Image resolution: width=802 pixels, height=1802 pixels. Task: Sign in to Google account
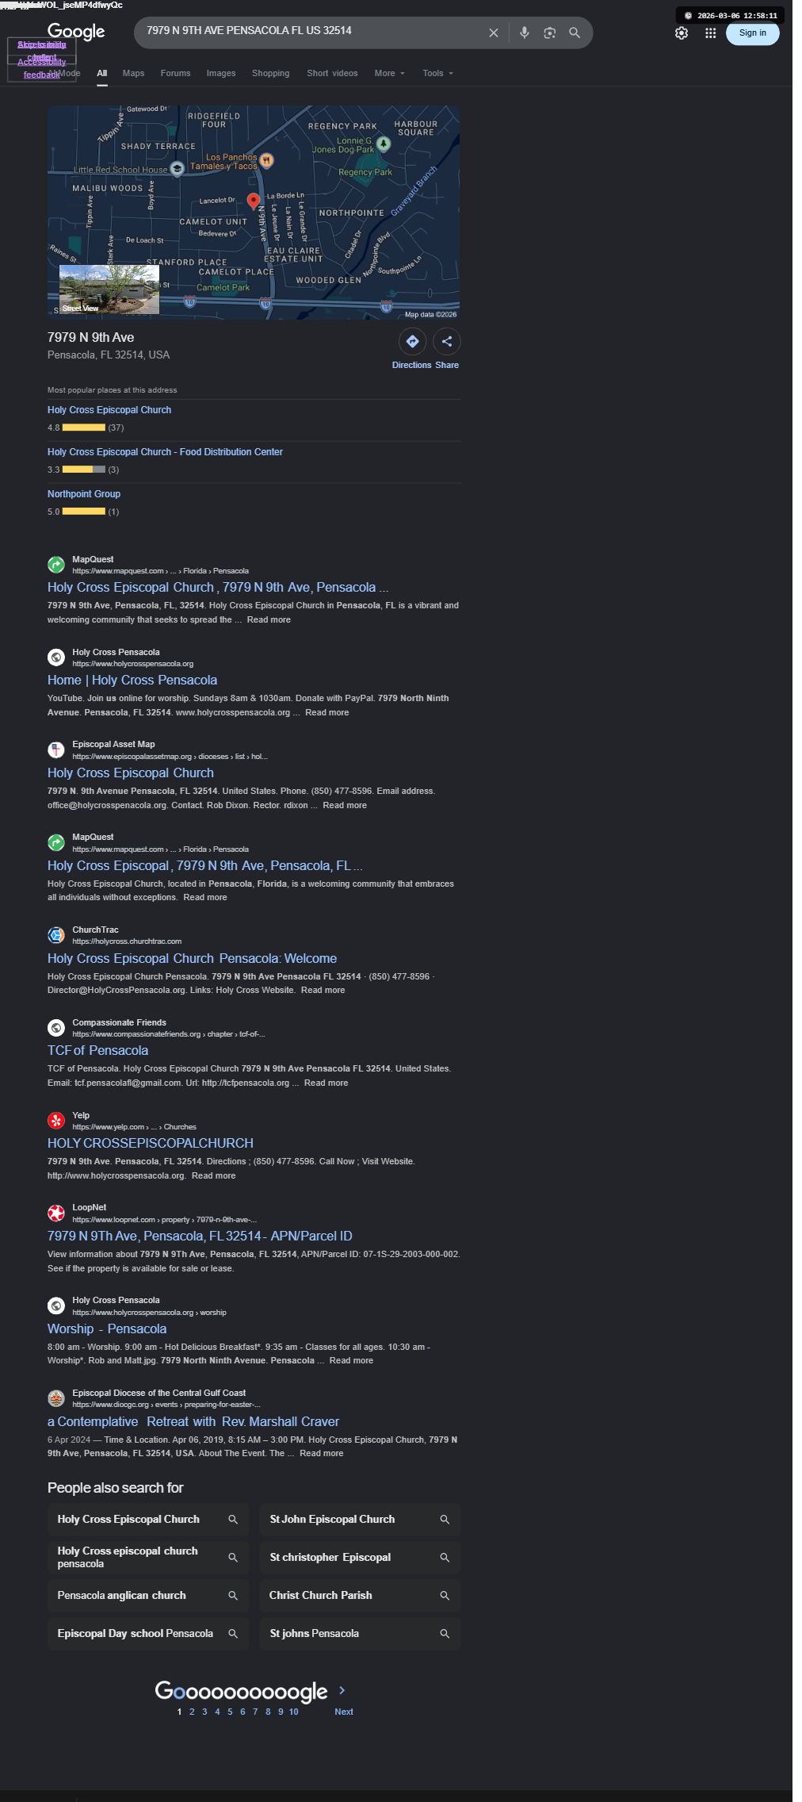(x=752, y=33)
